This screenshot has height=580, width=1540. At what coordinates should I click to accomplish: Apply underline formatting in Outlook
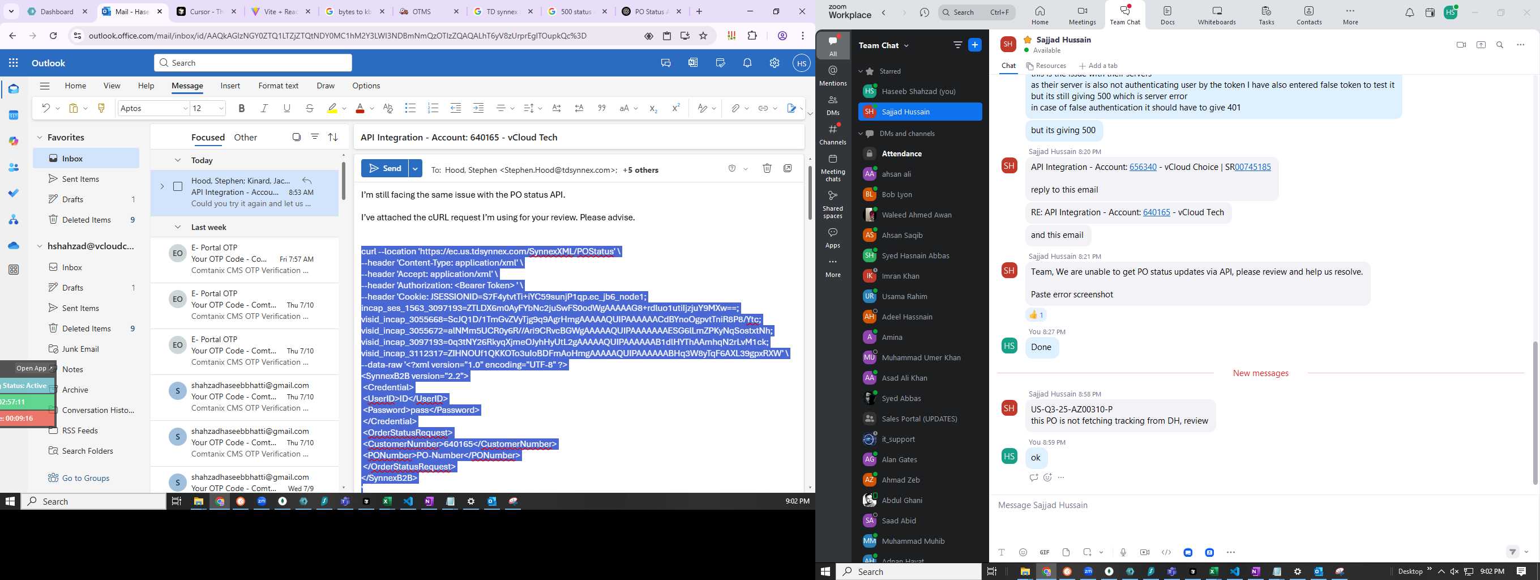(287, 108)
